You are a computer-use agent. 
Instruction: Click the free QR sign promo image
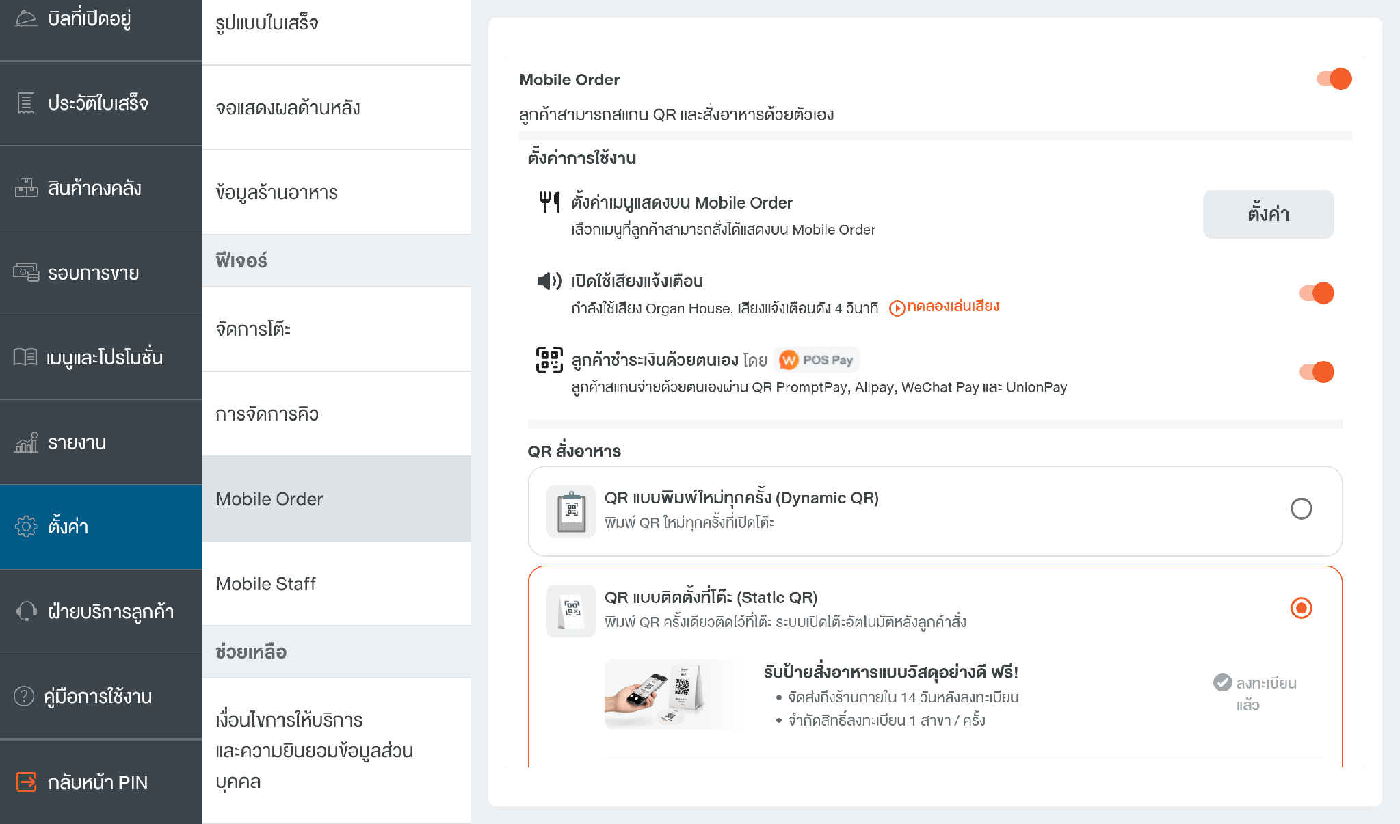[x=672, y=694]
